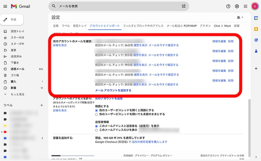Open Google Tasks side panel icon
Screen dimensions: 261x161
256,40
